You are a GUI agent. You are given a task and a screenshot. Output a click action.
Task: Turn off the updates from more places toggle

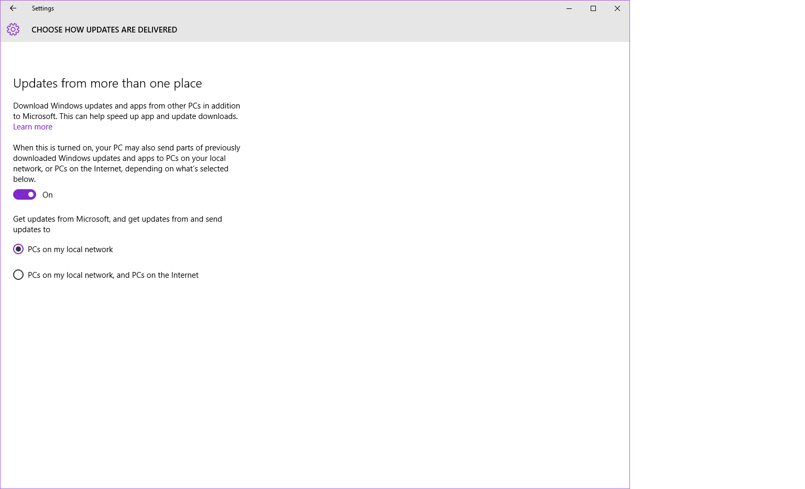coord(25,194)
